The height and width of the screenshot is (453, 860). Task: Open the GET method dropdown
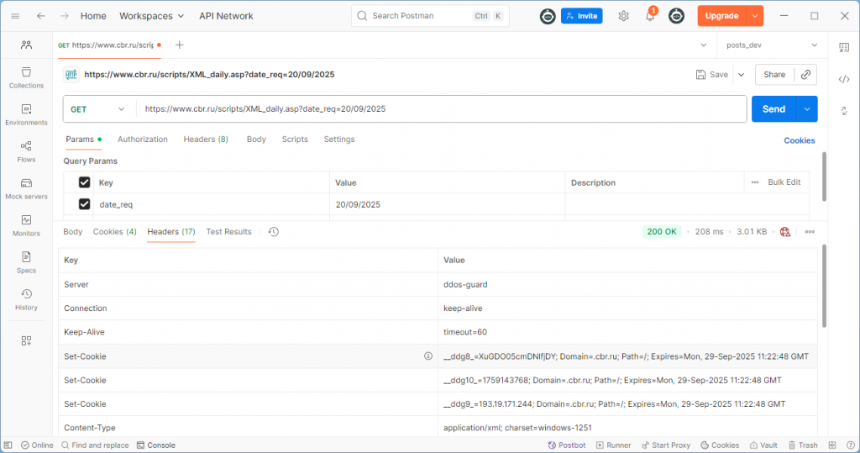coord(98,109)
